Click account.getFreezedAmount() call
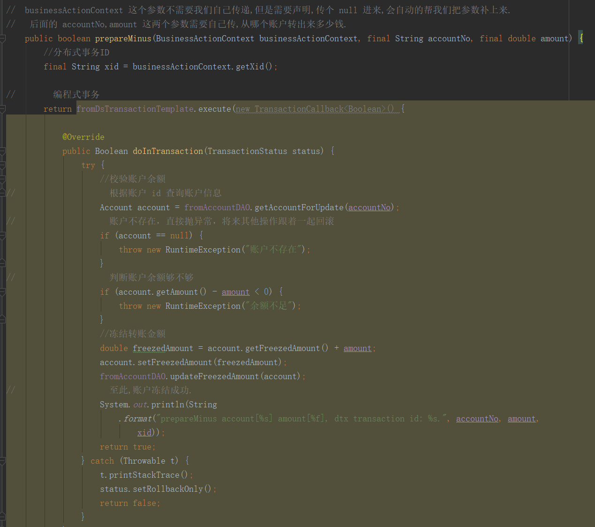The width and height of the screenshot is (595, 527). tap(268, 348)
